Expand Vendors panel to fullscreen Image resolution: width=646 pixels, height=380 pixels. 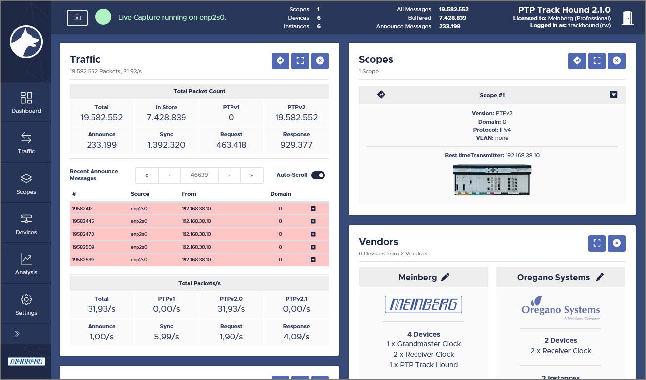(x=597, y=243)
